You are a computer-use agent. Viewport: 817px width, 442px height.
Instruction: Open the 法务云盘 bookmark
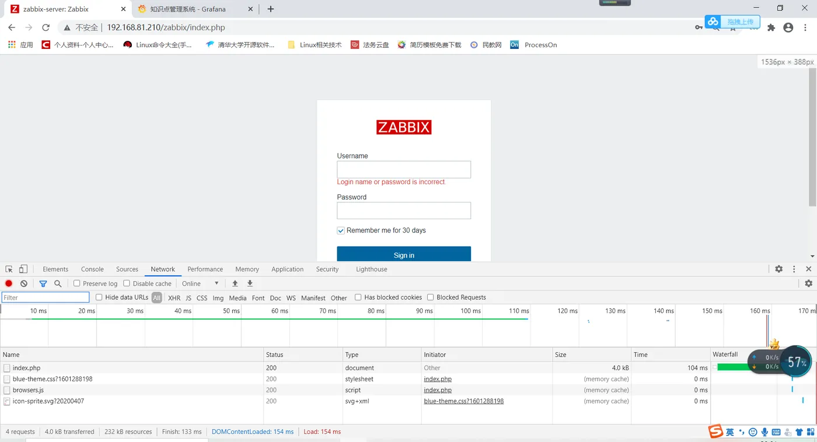(x=369, y=45)
